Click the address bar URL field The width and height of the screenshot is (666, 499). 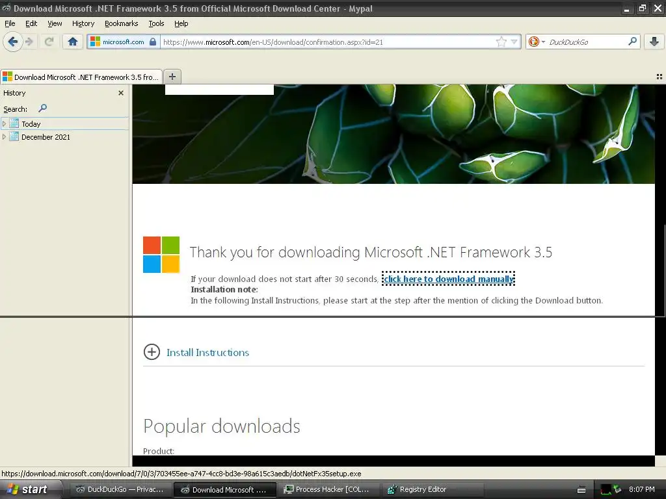pos(327,42)
